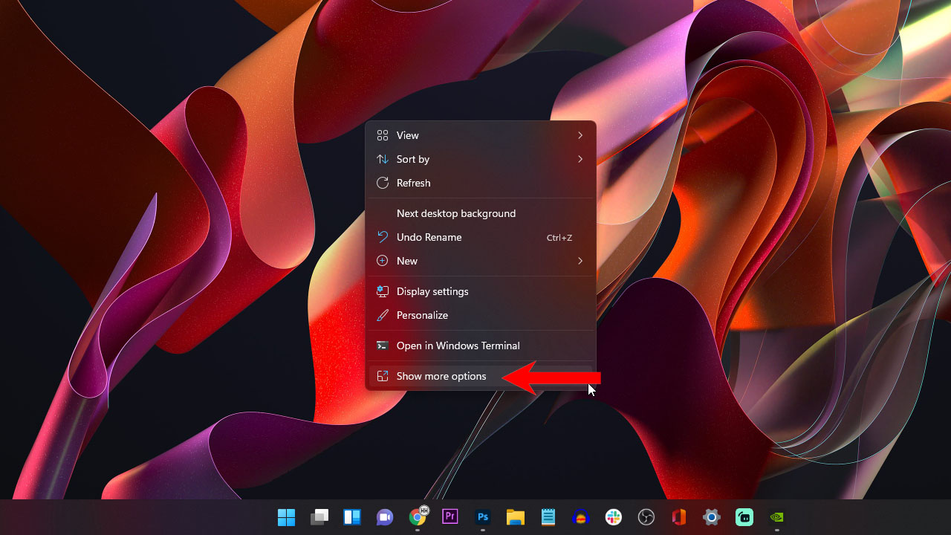
Task: Click Show more options
Action: (441, 376)
